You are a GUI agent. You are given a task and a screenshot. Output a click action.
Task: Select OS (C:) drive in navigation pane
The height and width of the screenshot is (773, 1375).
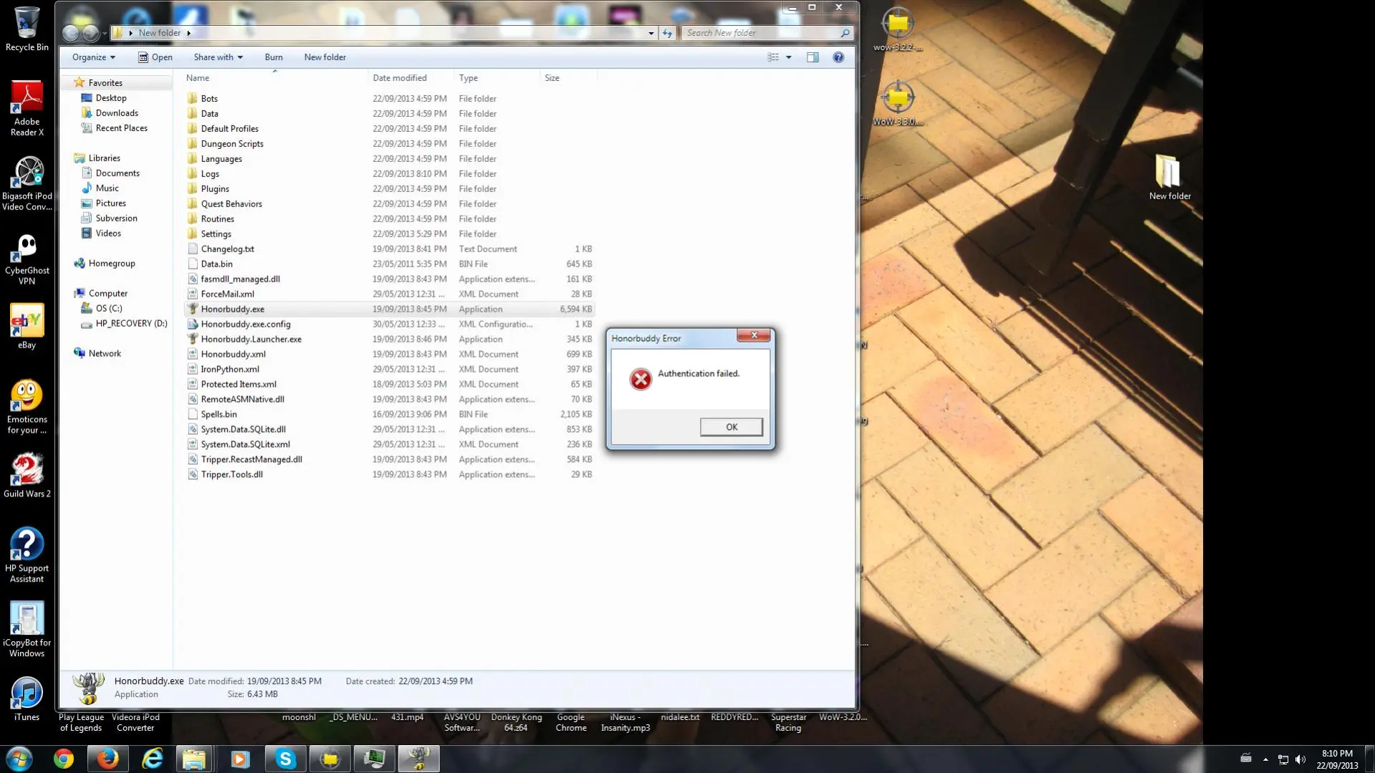coord(109,309)
